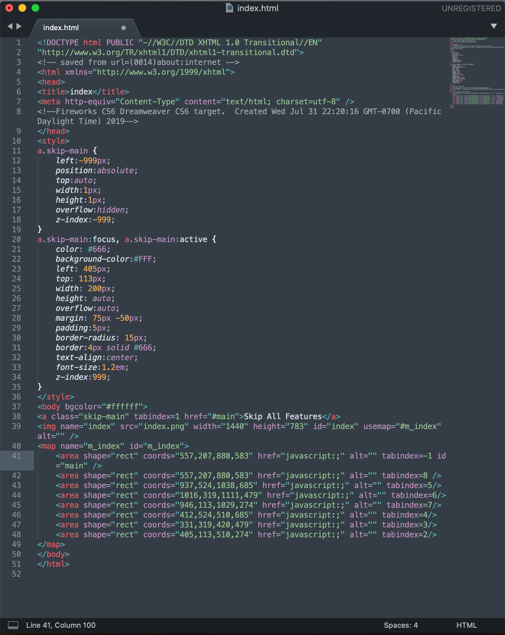Click the 'overflow:hidden;' declaration
505x635 pixels.
tap(92, 210)
